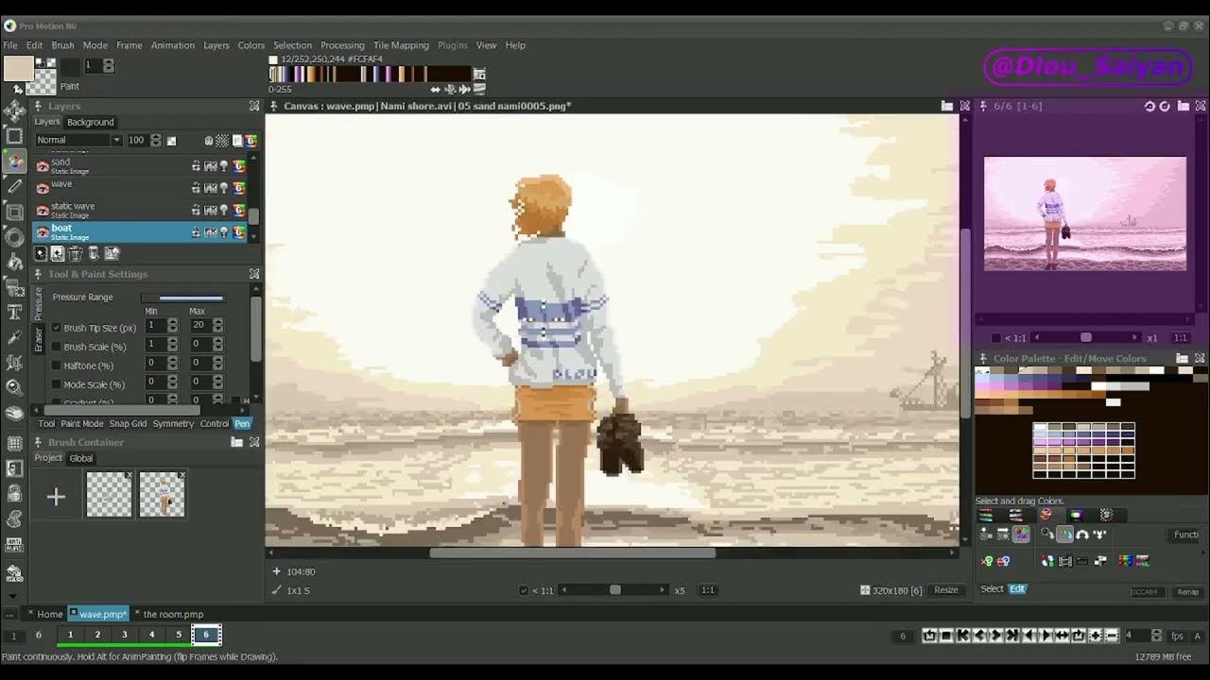This screenshot has width=1210, height=680.
Task: Click the Resize canvas button
Action: click(x=946, y=590)
